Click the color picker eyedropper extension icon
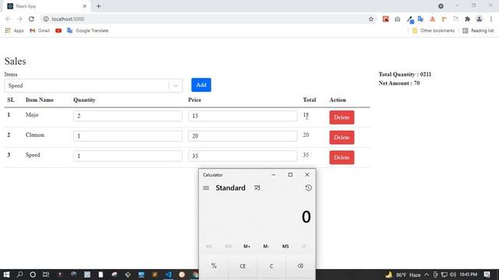 tap(410, 19)
